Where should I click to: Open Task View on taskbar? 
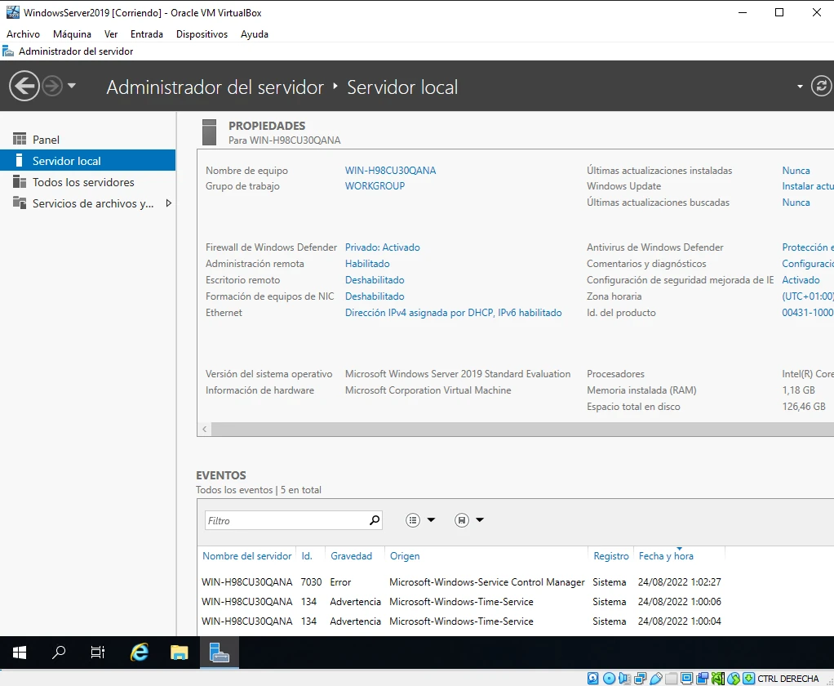(x=98, y=652)
